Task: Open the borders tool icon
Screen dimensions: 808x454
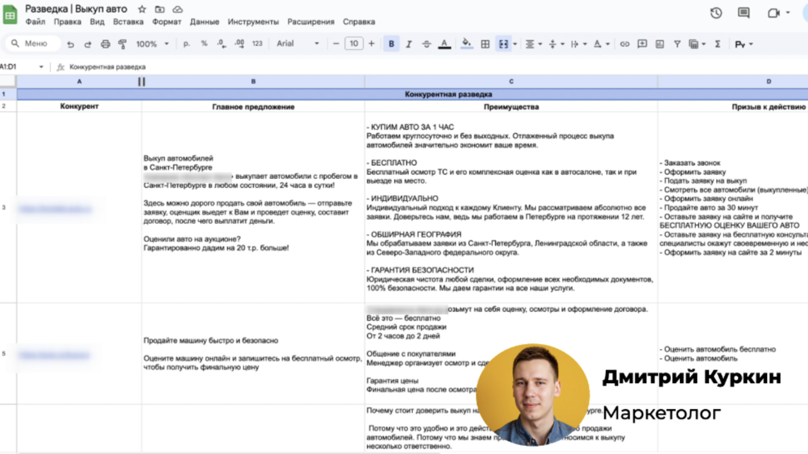Action: click(x=485, y=44)
